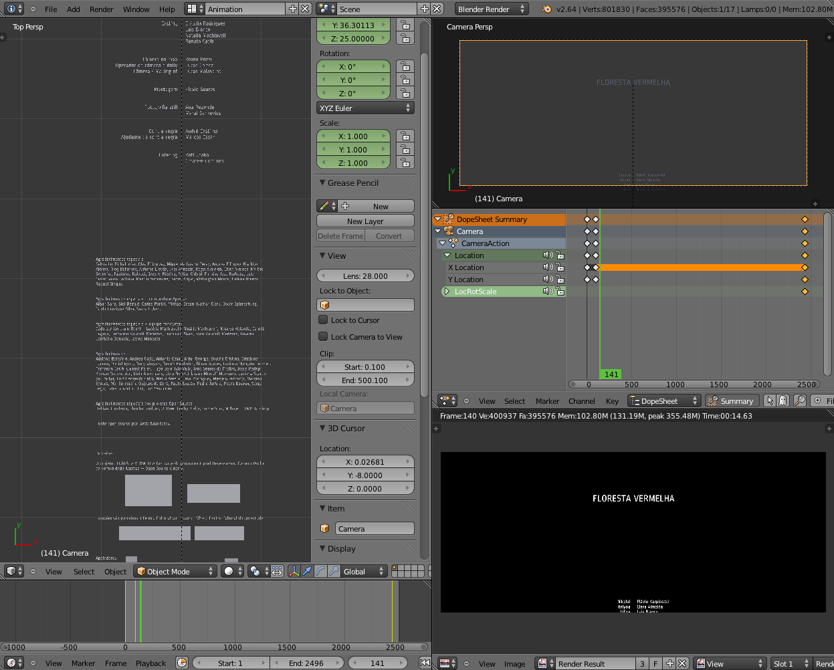Click the jump to start frame button
The width and height of the screenshot is (834, 670).
point(425,663)
